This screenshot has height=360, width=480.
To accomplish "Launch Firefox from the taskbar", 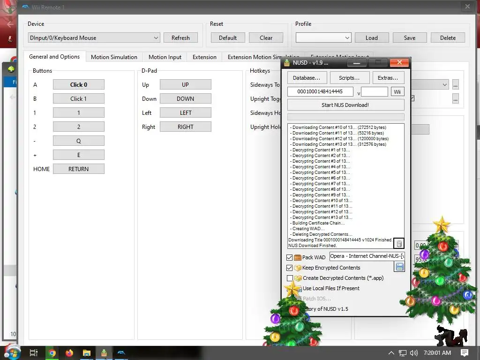I will [69, 353].
